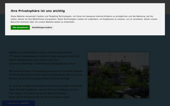Image resolution: width=170 pixels, height=106 pixels.
Task: Open the Powered by Weebly badge
Action: (18, 103)
